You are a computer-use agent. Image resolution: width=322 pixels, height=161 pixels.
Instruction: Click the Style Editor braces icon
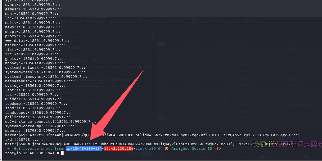[113, 21]
